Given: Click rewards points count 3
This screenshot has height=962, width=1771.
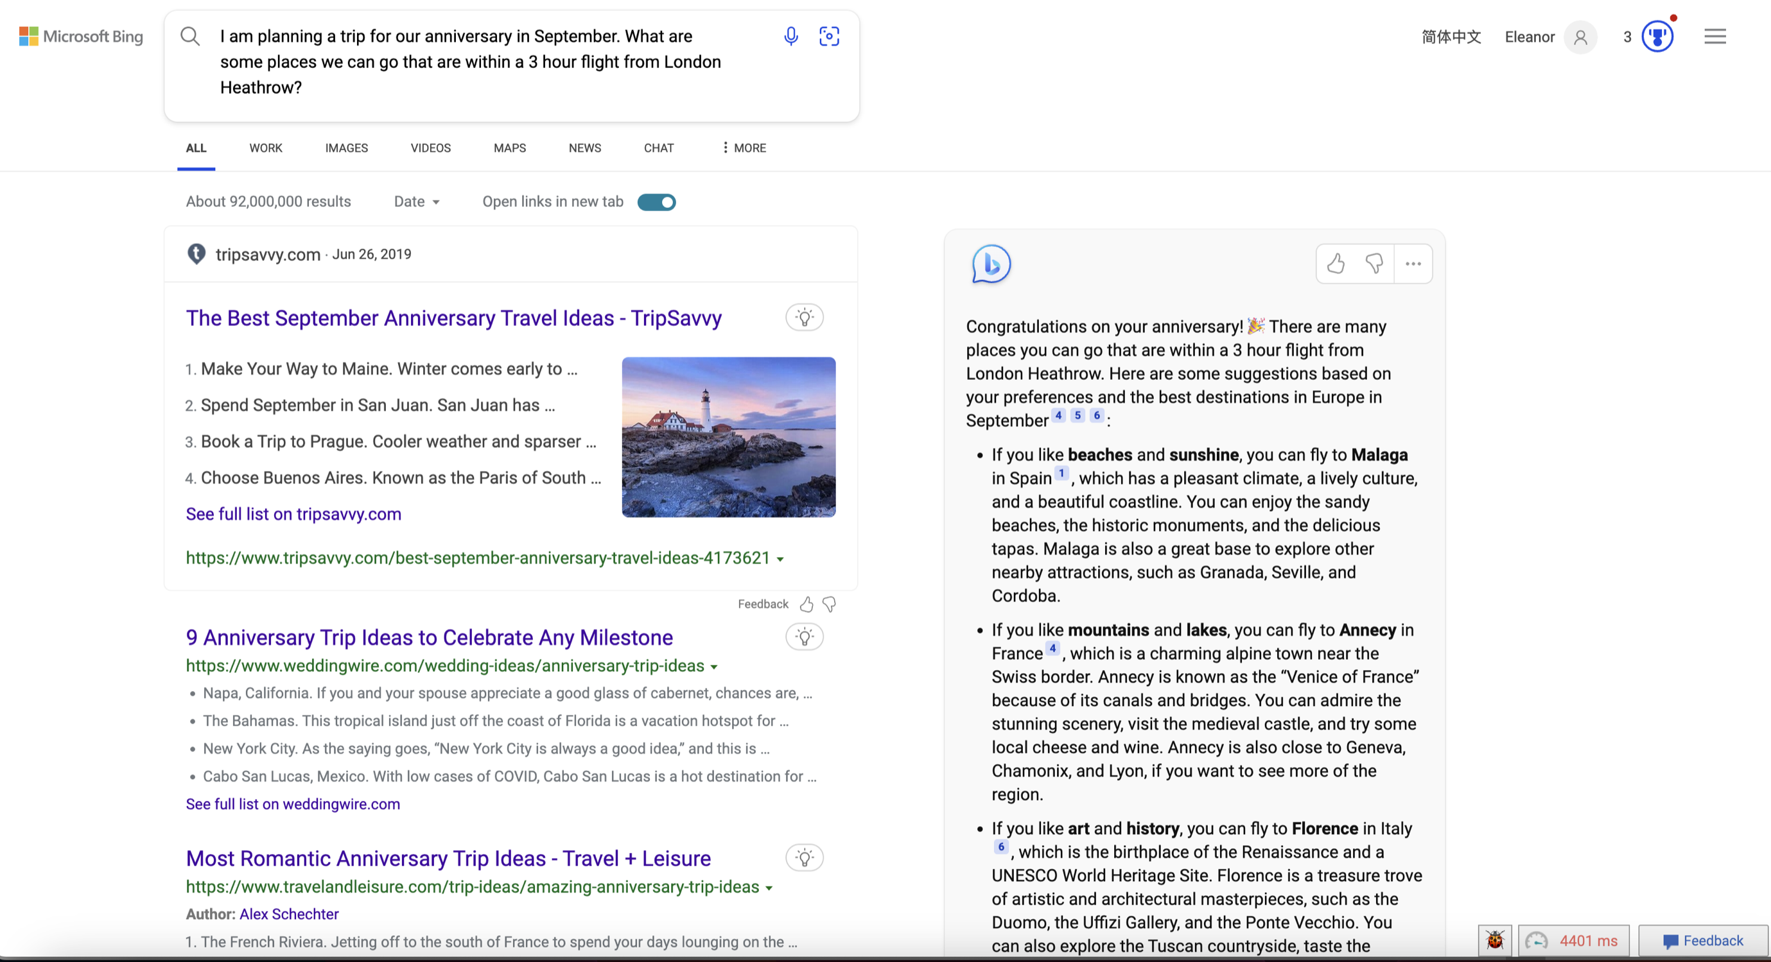Looking at the screenshot, I should click(1627, 37).
